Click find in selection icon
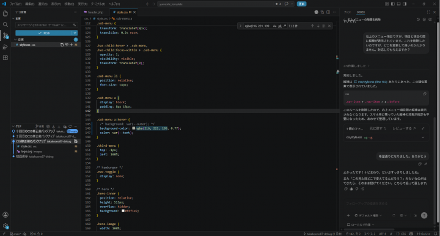The image size is (440, 236). tap(323, 26)
